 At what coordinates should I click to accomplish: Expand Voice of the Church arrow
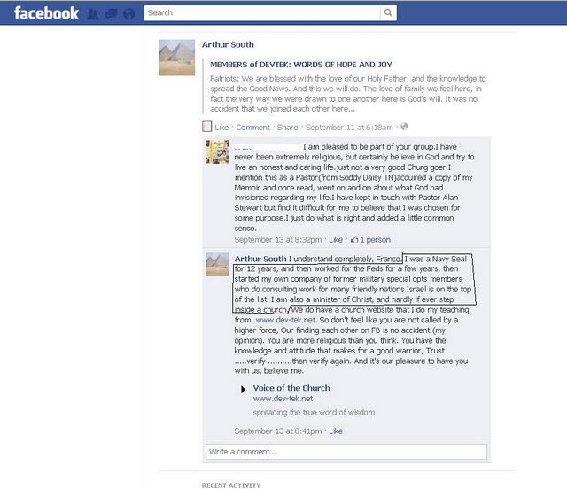pos(243,389)
